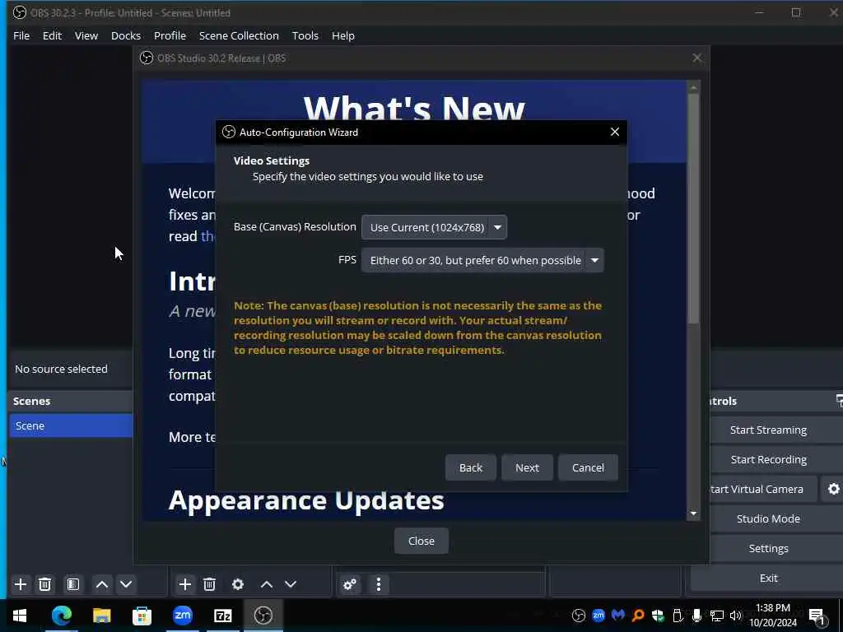Click Zoom icon in system tray

click(598, 616)
